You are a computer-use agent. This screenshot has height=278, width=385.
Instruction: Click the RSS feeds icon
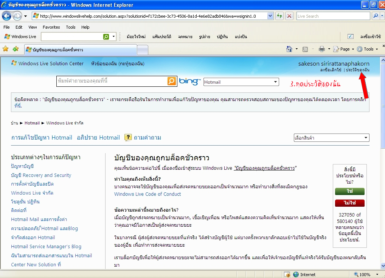(x=305, y=49)
